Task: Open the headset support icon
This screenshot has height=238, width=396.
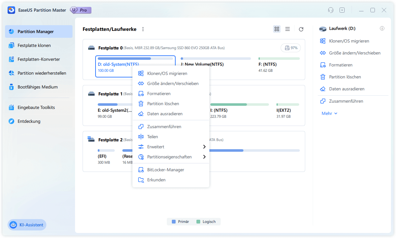Action: [x=331, y=10]
